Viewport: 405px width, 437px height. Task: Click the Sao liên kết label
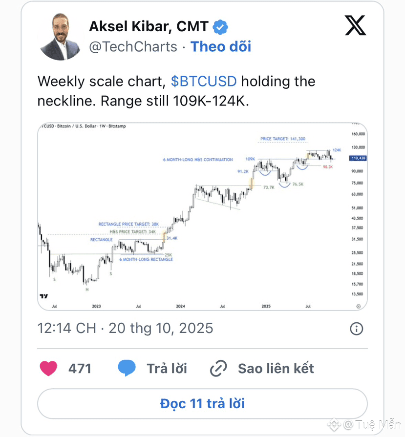pyautogui.click(x=276, y=368)
